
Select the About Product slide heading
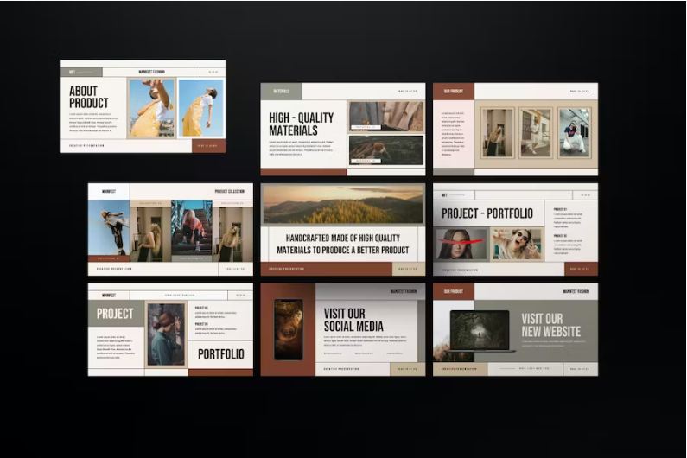89,97
